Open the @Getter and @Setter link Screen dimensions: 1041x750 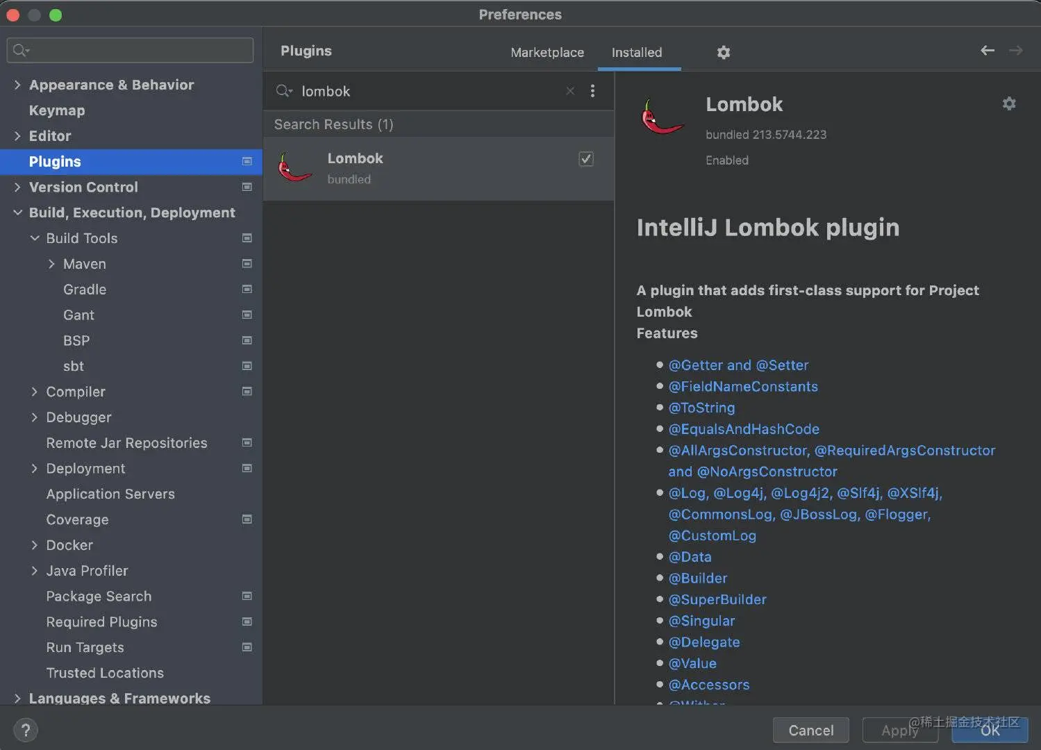pos(738,365)
